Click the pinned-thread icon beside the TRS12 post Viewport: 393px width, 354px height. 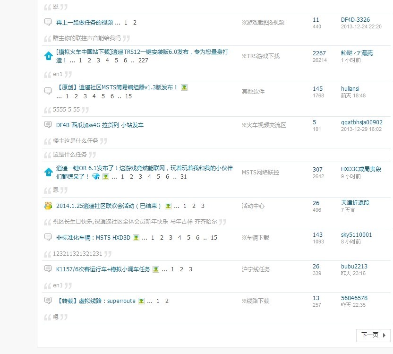click(x=48, y=56)
